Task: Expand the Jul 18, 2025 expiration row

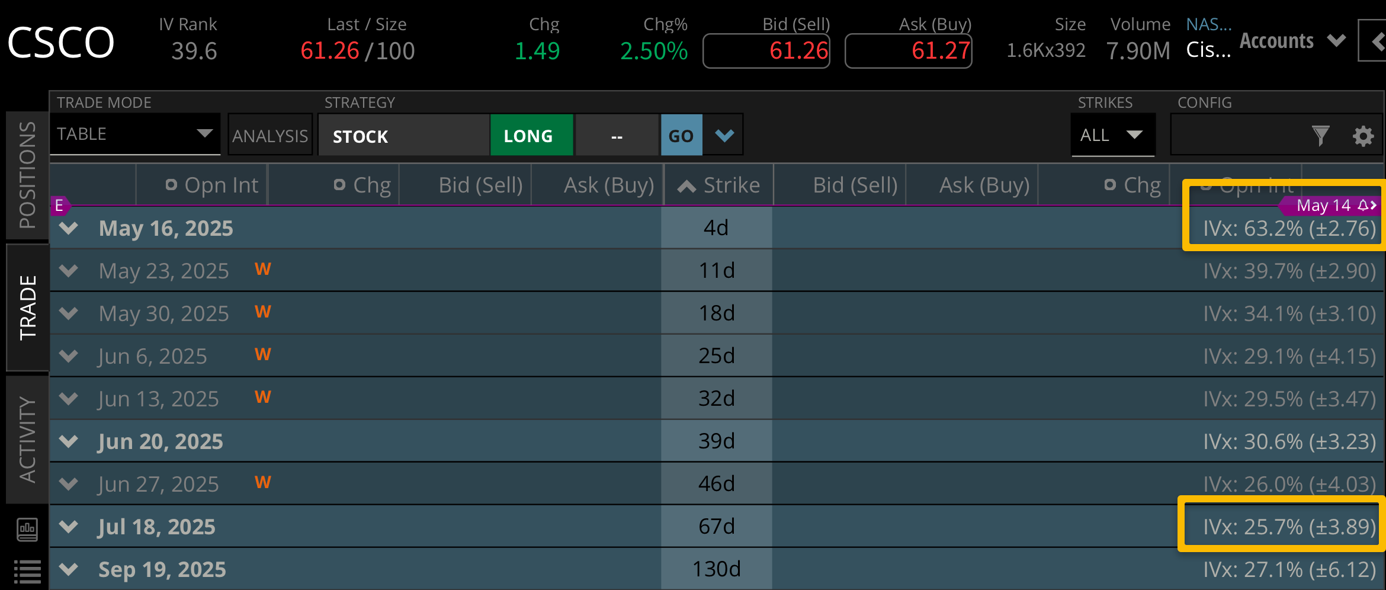Action: 69,527
